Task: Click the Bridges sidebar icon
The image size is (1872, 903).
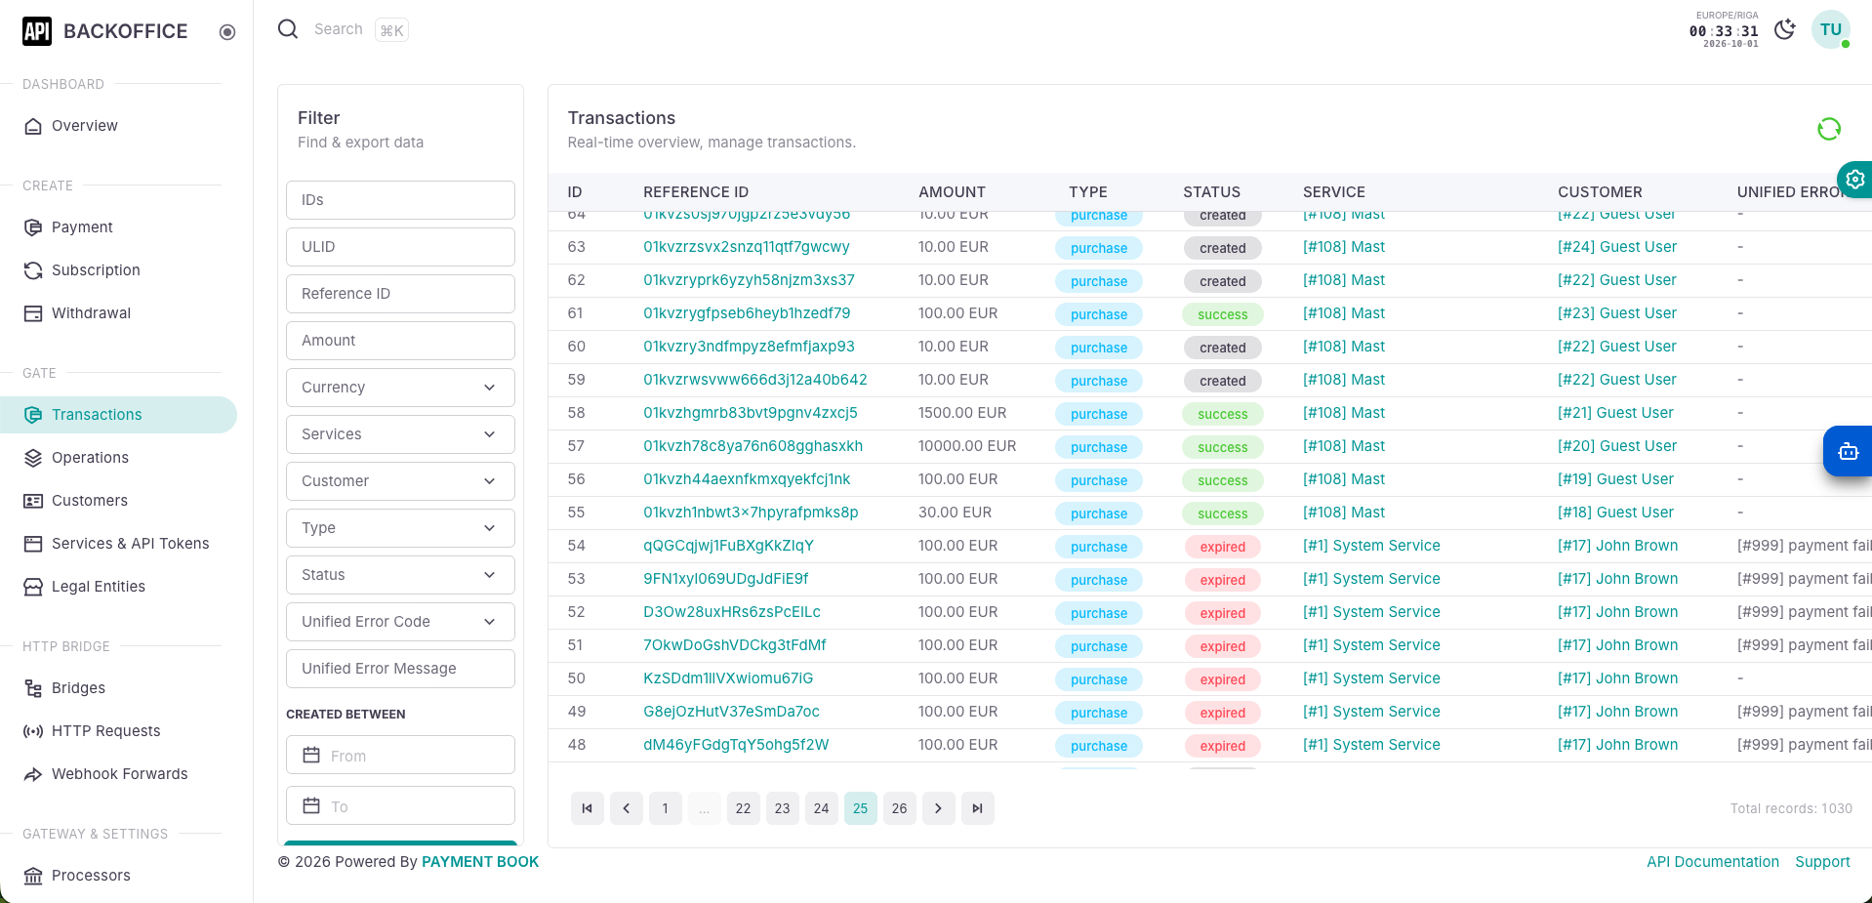Action: pyautogui.click(x=33, y=688)
